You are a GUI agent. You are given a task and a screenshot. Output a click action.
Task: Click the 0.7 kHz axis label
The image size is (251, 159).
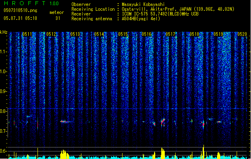(4, 131)
